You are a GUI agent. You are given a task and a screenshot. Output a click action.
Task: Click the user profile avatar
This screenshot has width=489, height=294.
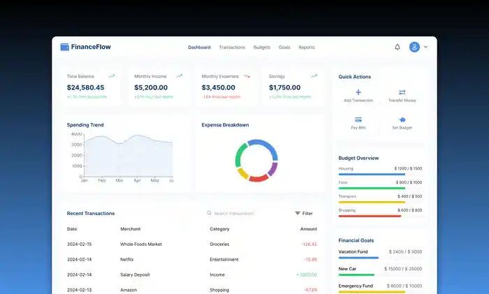(x=414, y=47)
